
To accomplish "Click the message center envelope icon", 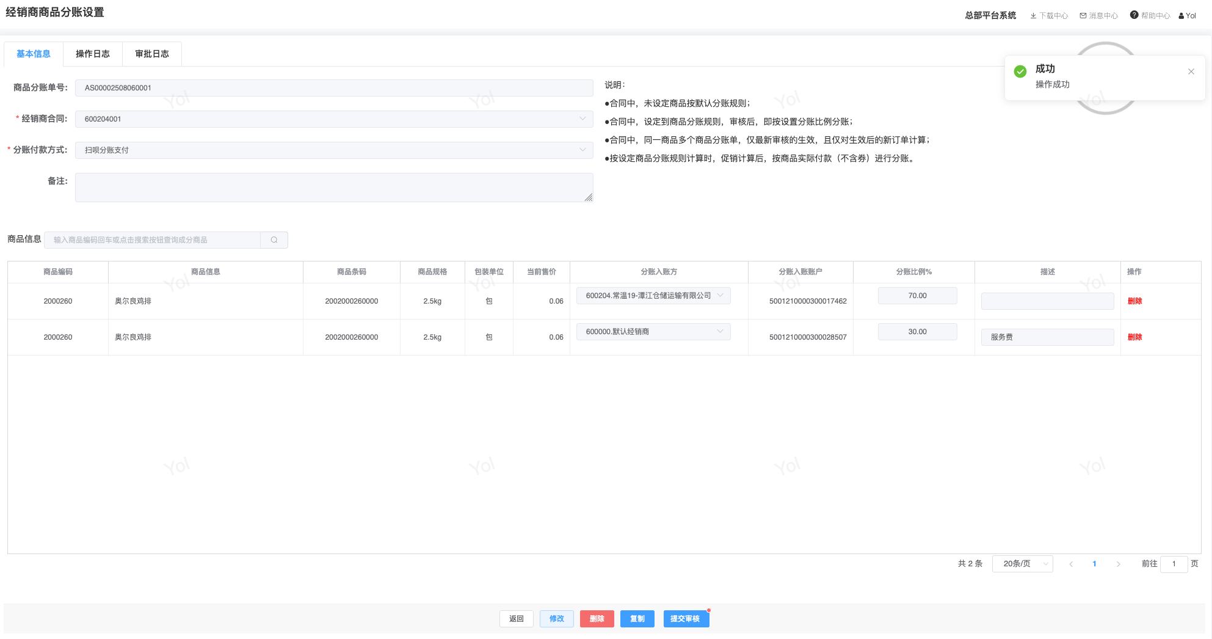I will click(1083, 16).
